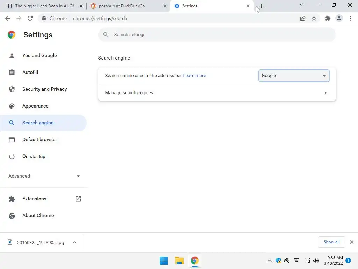Bookmark this tab with the star icon
358x269 pixels.
point(314,18)
